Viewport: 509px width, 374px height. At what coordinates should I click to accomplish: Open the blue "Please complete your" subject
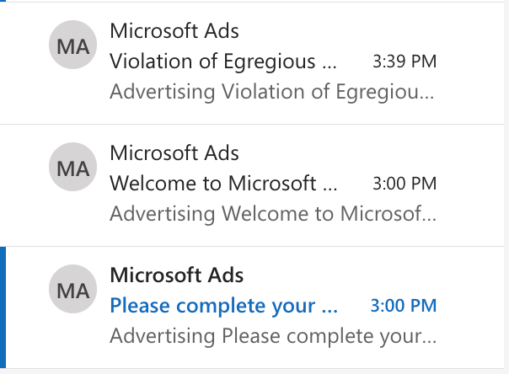(x=216, y=305)
